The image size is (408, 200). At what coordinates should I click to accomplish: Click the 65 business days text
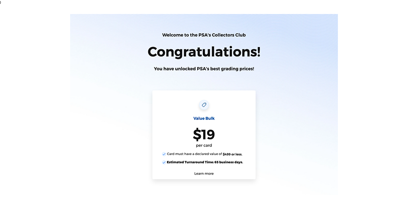[229, 162]
